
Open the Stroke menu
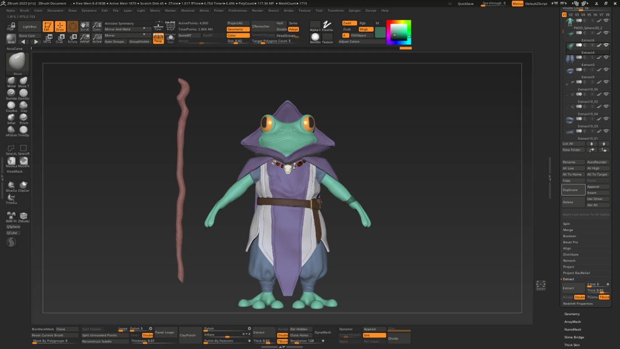click(x=288, y=11)
